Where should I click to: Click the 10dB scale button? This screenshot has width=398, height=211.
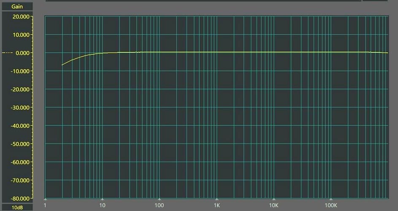pyautogui.click(x=17, y=208)
